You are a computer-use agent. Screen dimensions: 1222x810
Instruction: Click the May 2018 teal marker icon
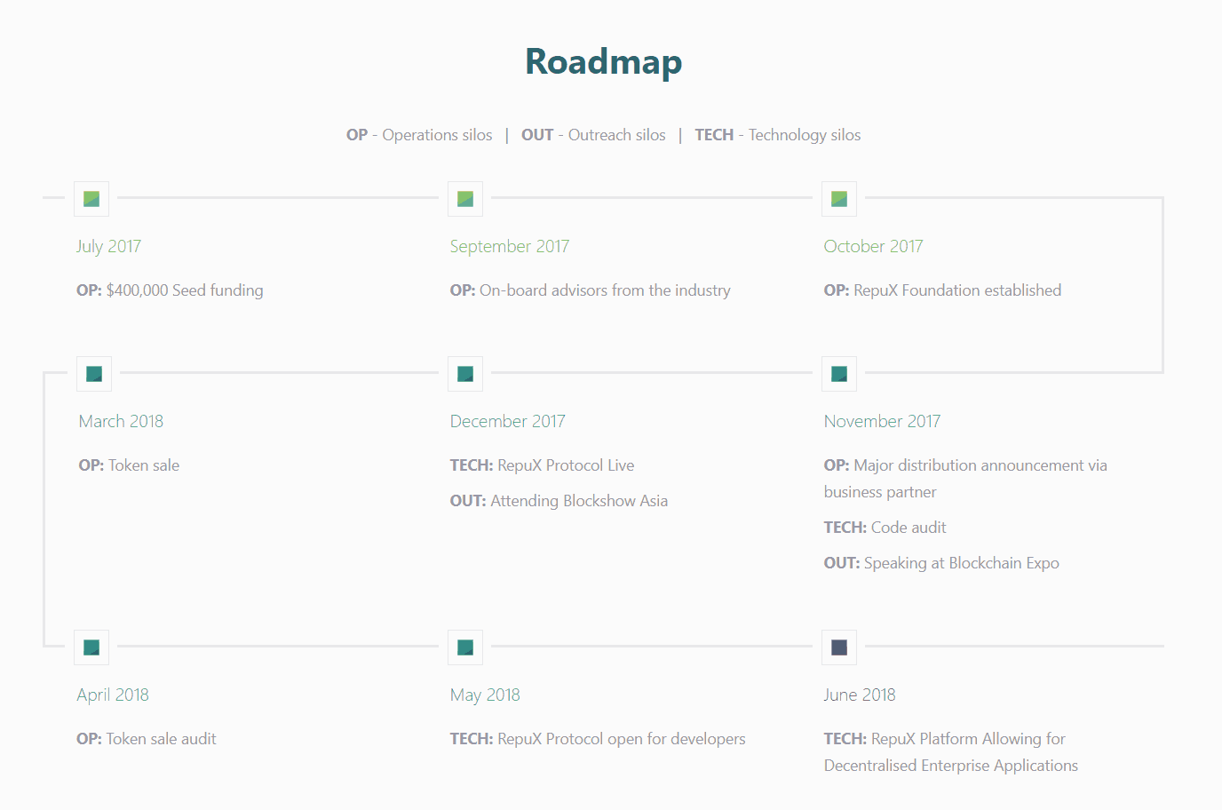(x=465, y=647)
